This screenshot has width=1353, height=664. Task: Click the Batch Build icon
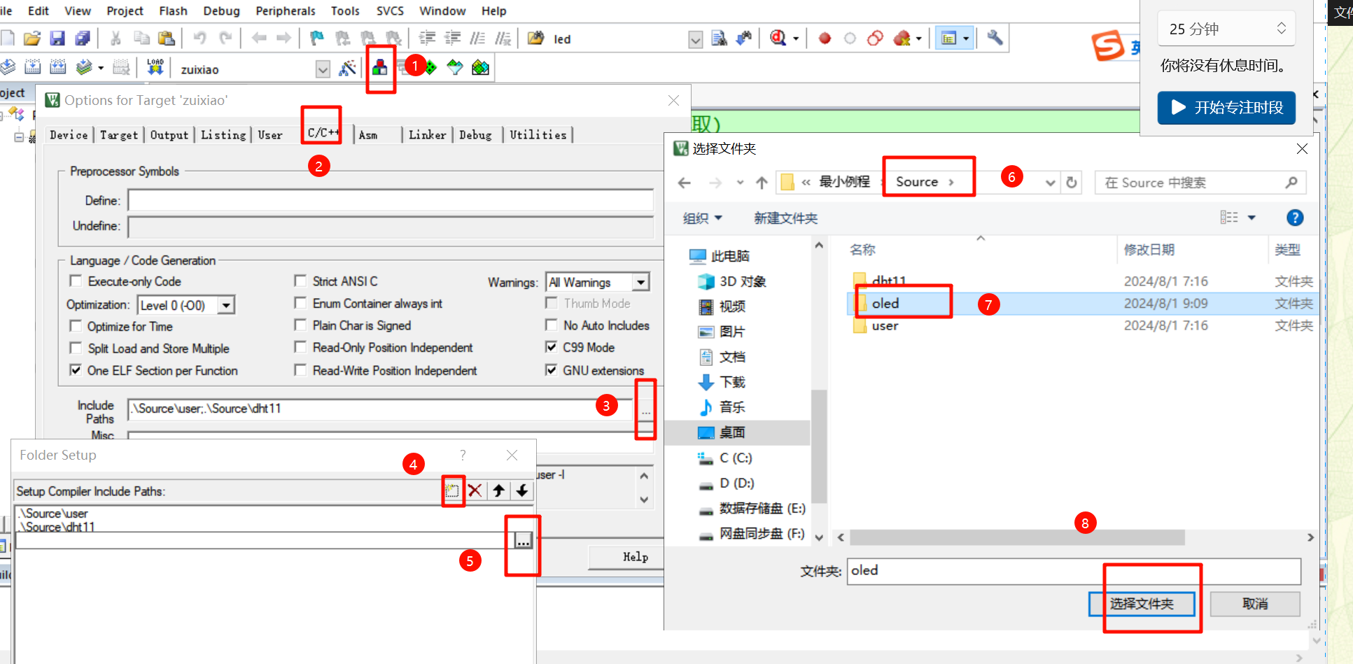coord(84,68)
